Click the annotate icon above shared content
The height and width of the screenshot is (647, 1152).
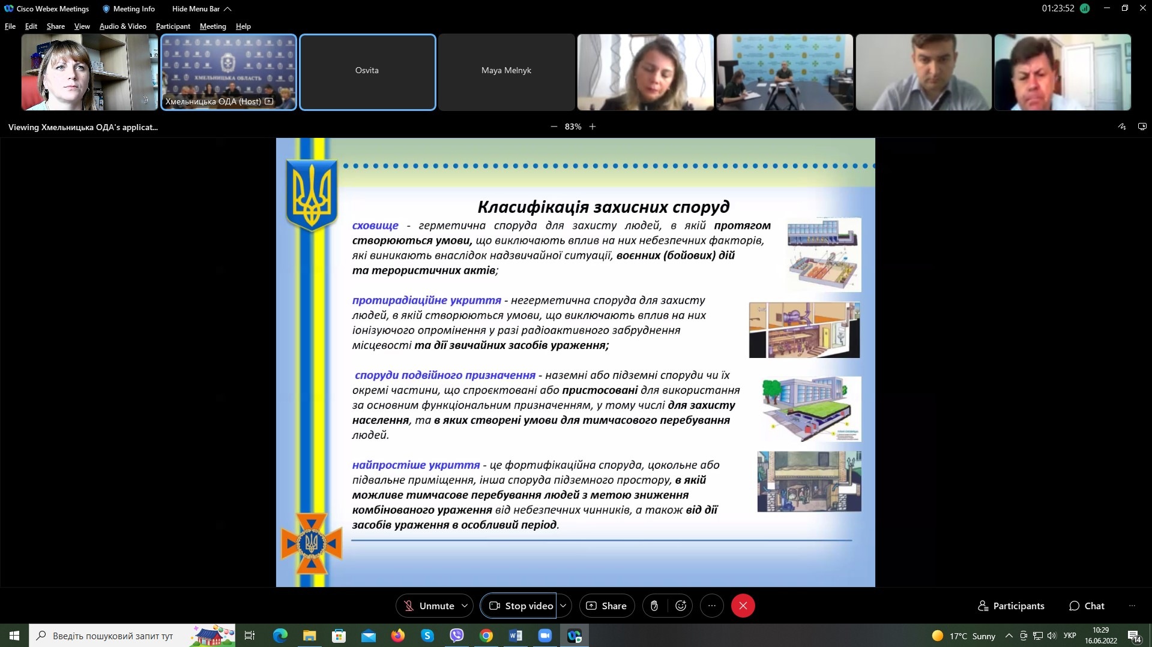pyautogui.click(x=1121, y=127)
